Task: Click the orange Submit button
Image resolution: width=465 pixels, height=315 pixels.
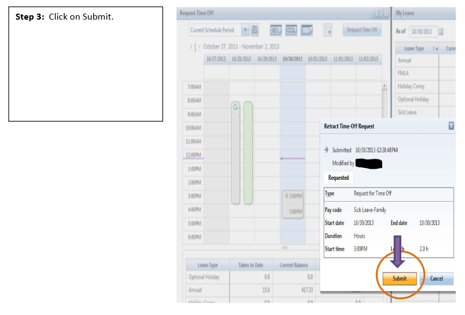Action: 399,278
